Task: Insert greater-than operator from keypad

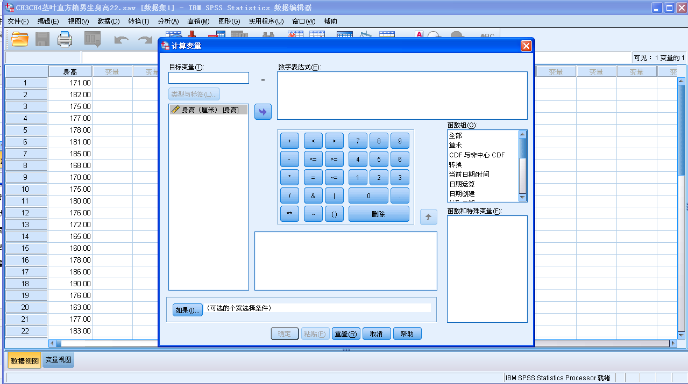Action: tap(334, 141)
